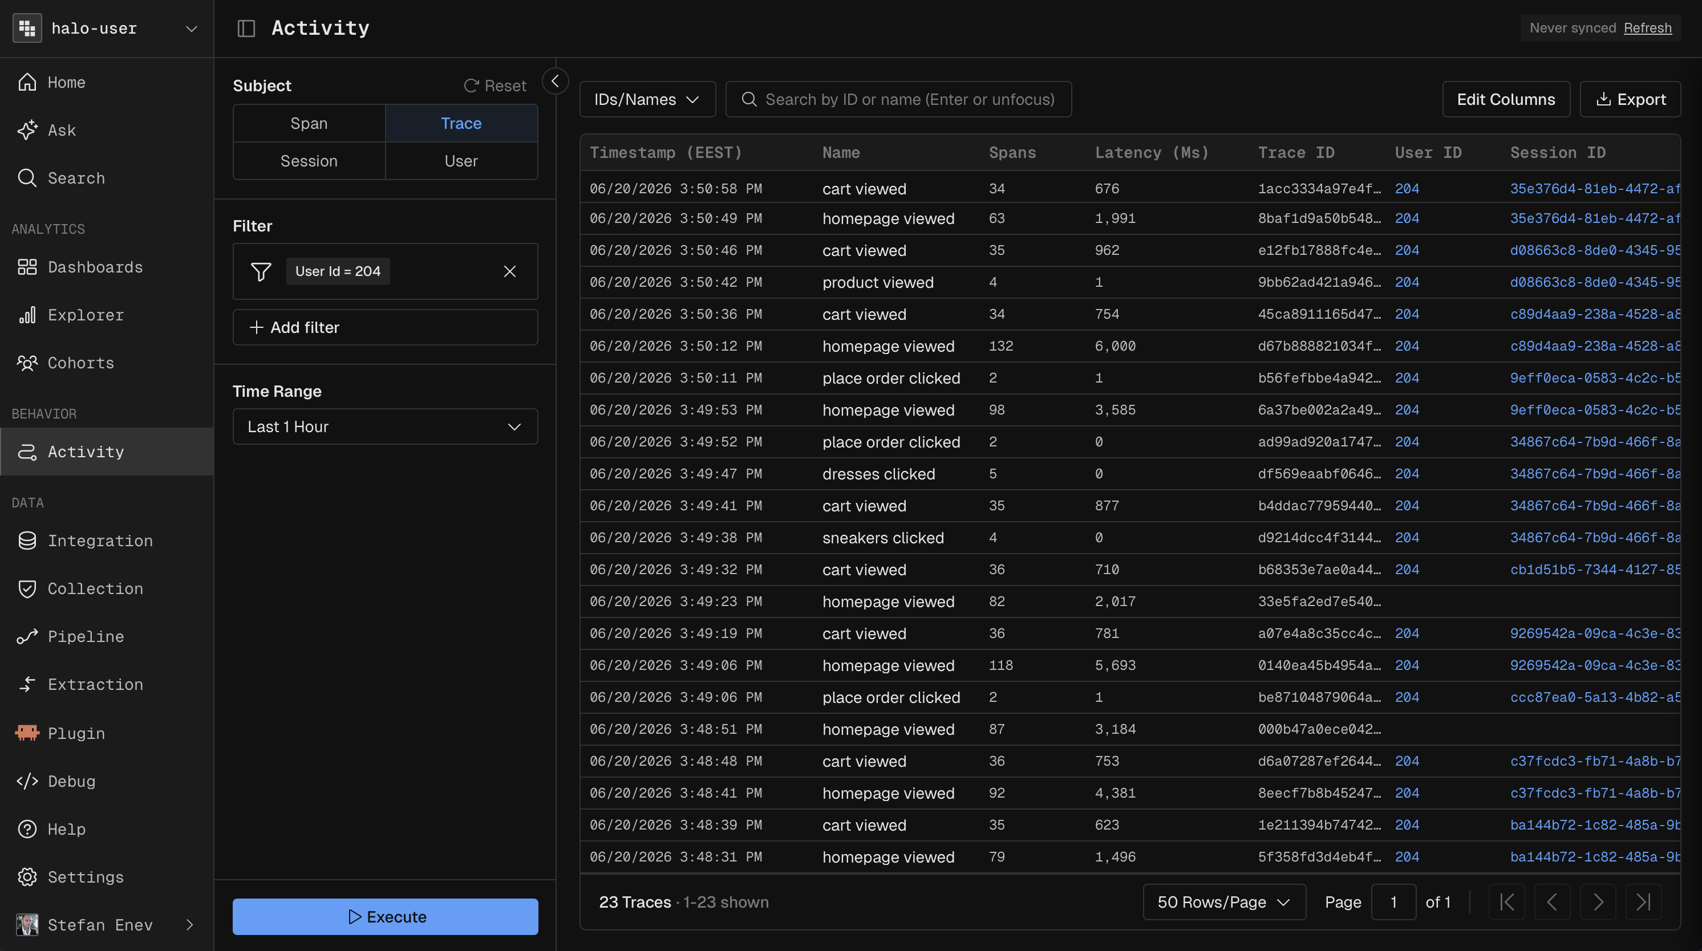Click the Spans column header
1702x951 pixels.
pos(1012,153)
